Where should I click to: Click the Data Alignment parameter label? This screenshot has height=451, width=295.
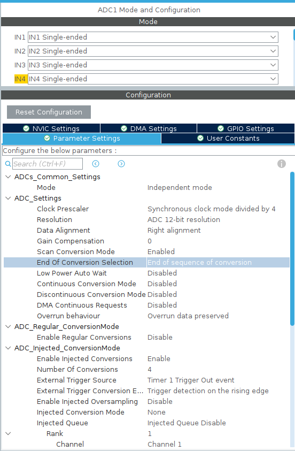tap(63, 231)
